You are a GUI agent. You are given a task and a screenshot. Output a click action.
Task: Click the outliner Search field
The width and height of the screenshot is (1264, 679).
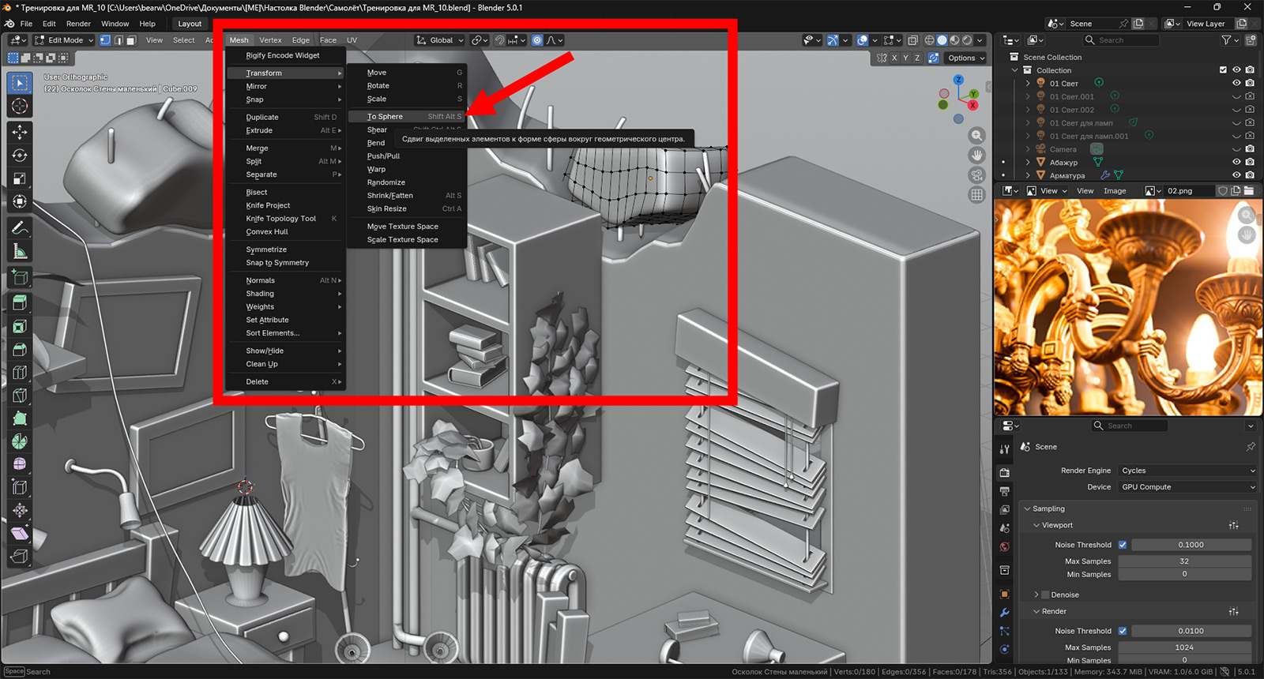1120,40
